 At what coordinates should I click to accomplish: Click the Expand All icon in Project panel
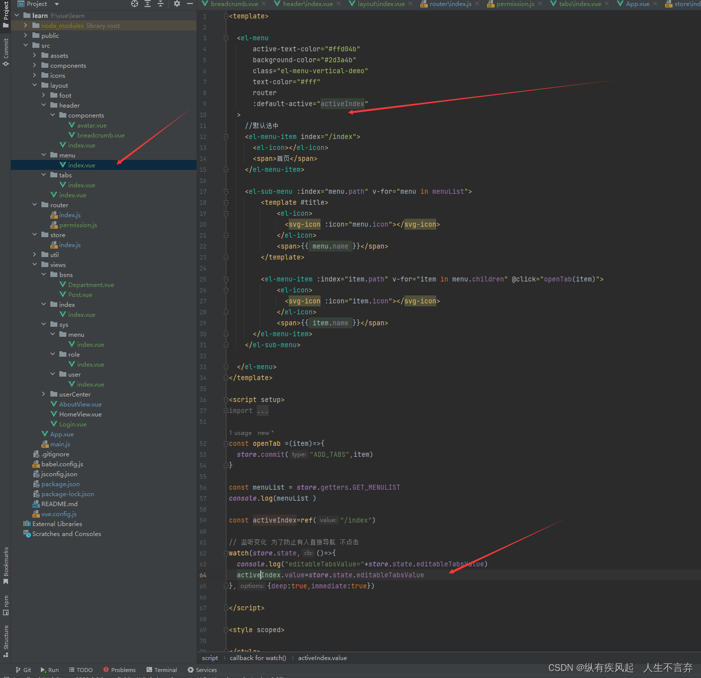click(x=148, y=3)
